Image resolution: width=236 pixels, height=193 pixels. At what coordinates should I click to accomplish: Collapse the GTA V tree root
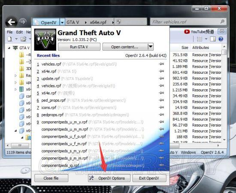[x=9, y=48]
